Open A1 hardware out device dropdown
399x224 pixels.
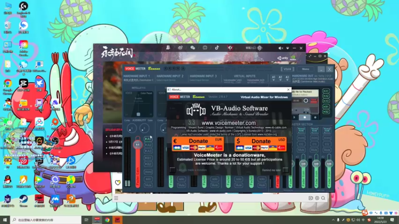[273, 78]
